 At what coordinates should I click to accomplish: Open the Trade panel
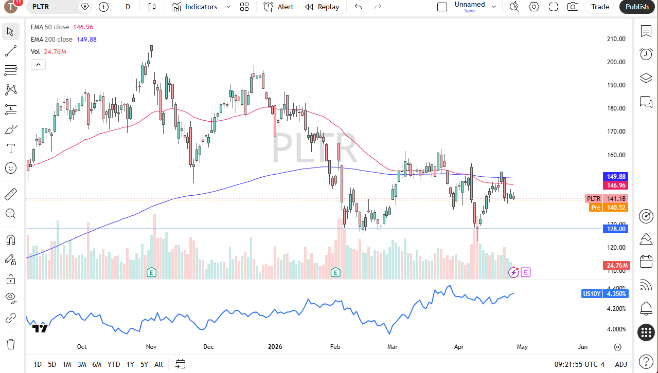pyautogui.click(x=600, y=7)
